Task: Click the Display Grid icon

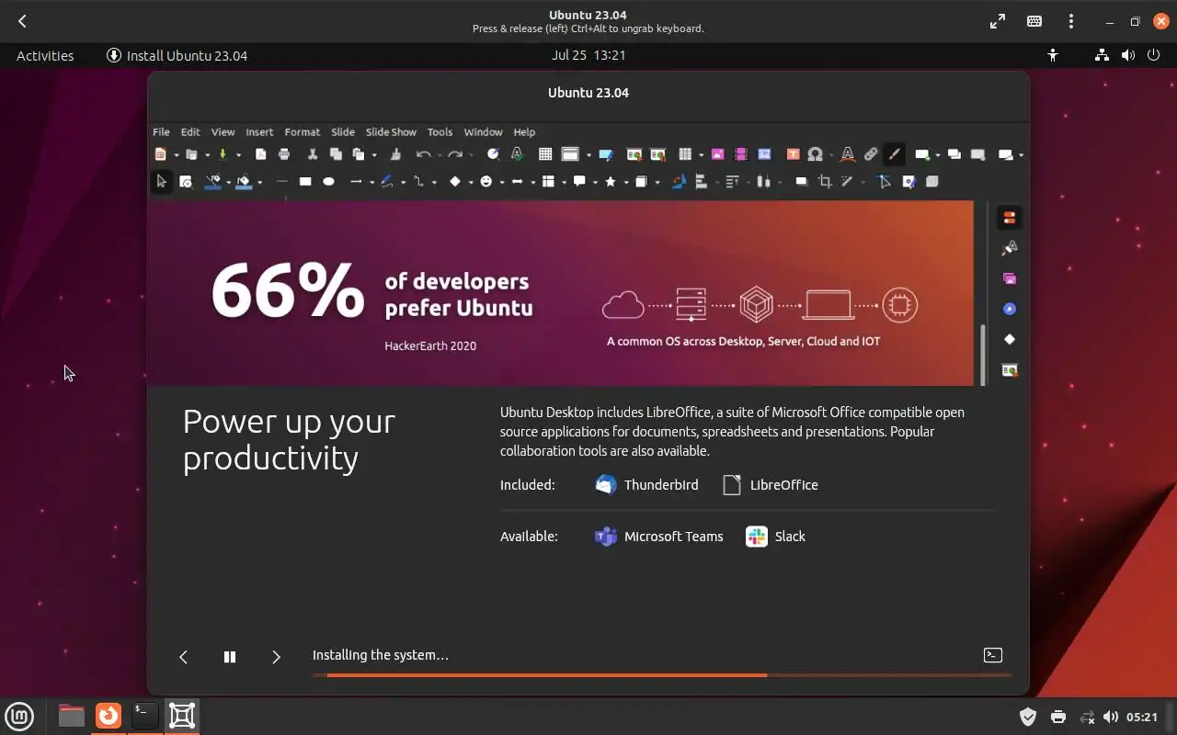Action: (545, 154)
